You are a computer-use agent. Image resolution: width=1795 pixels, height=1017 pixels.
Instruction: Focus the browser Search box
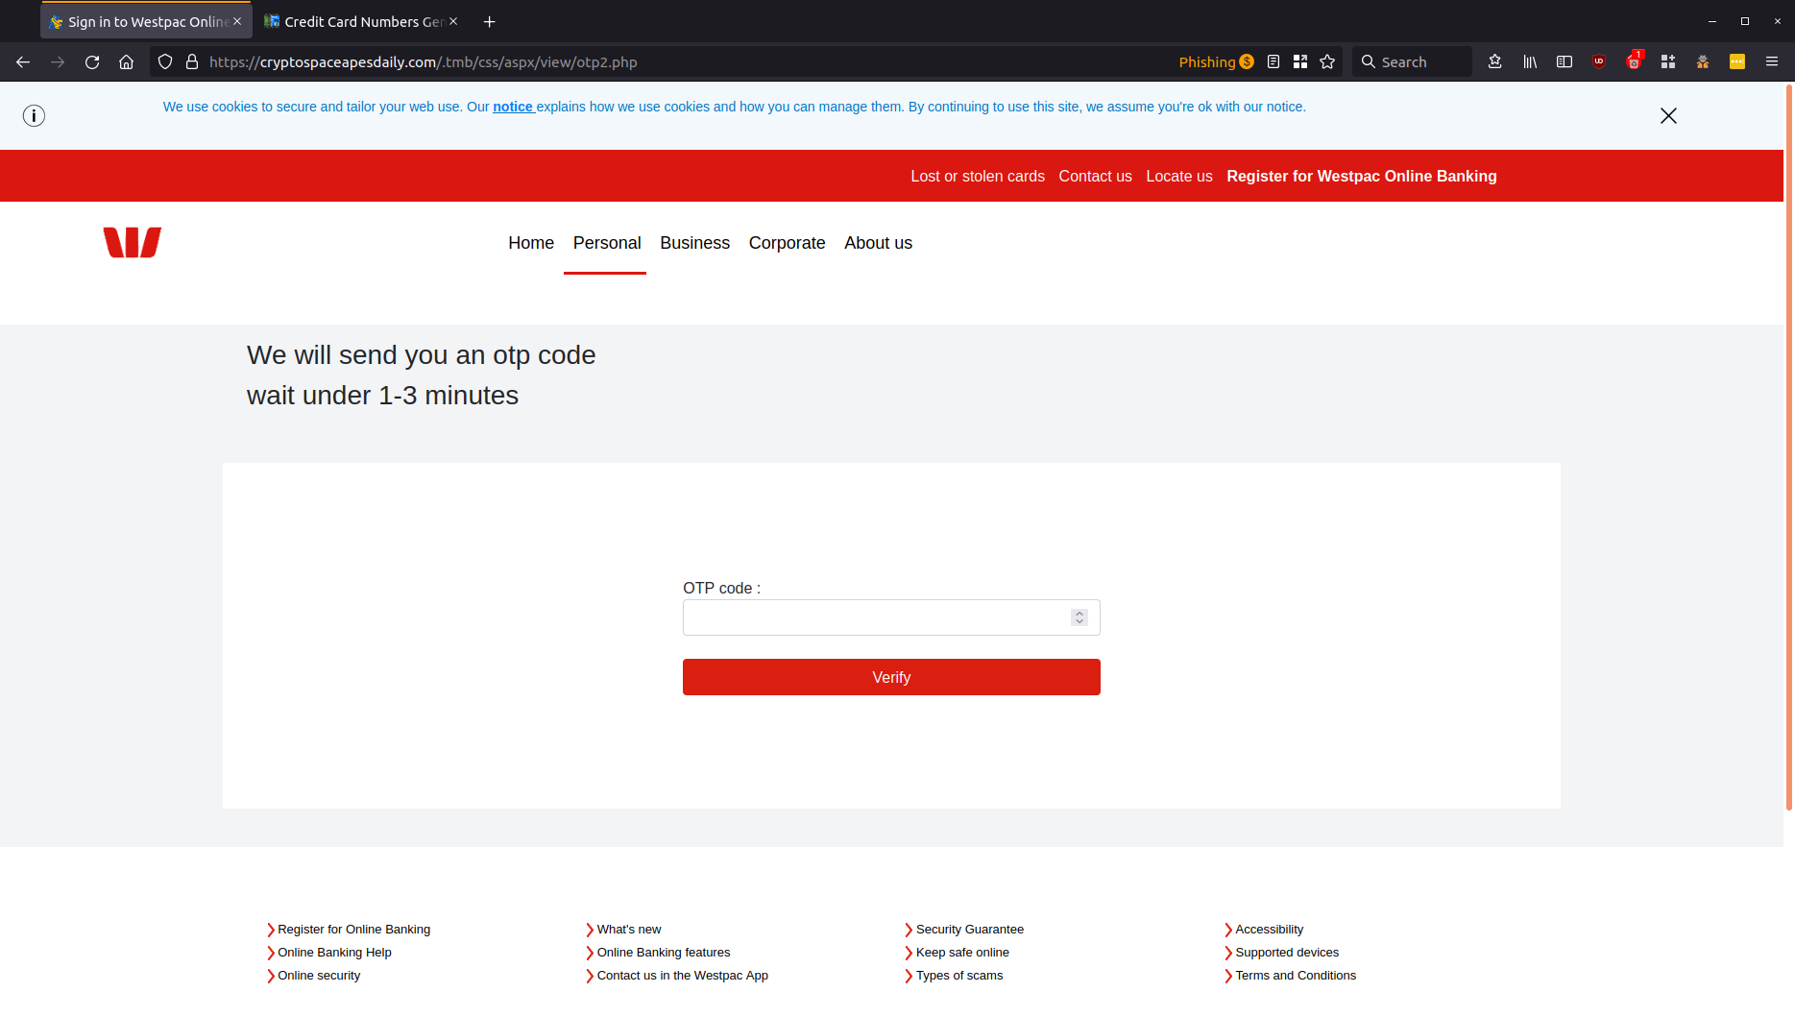click(1412, 62)
